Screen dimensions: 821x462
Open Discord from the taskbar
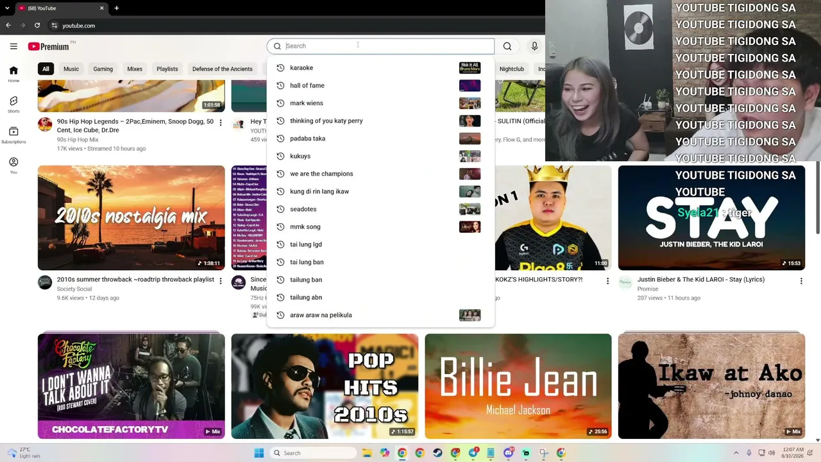(x=509, y=453)
